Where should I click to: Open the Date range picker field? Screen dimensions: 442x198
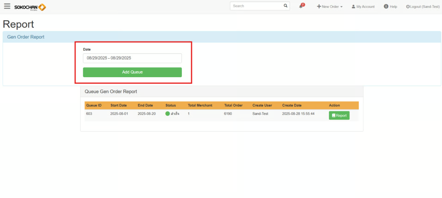[132, 58]
